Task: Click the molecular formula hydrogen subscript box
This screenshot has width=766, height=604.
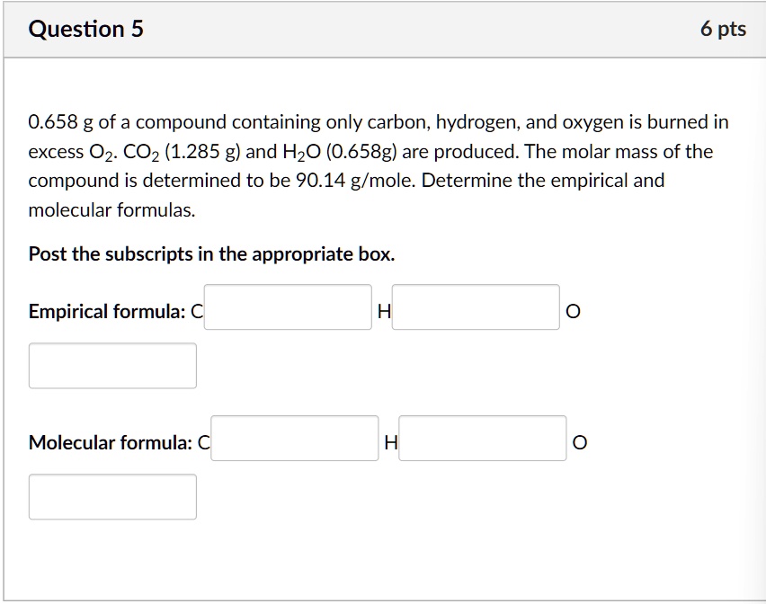Action: pos(481,438)
